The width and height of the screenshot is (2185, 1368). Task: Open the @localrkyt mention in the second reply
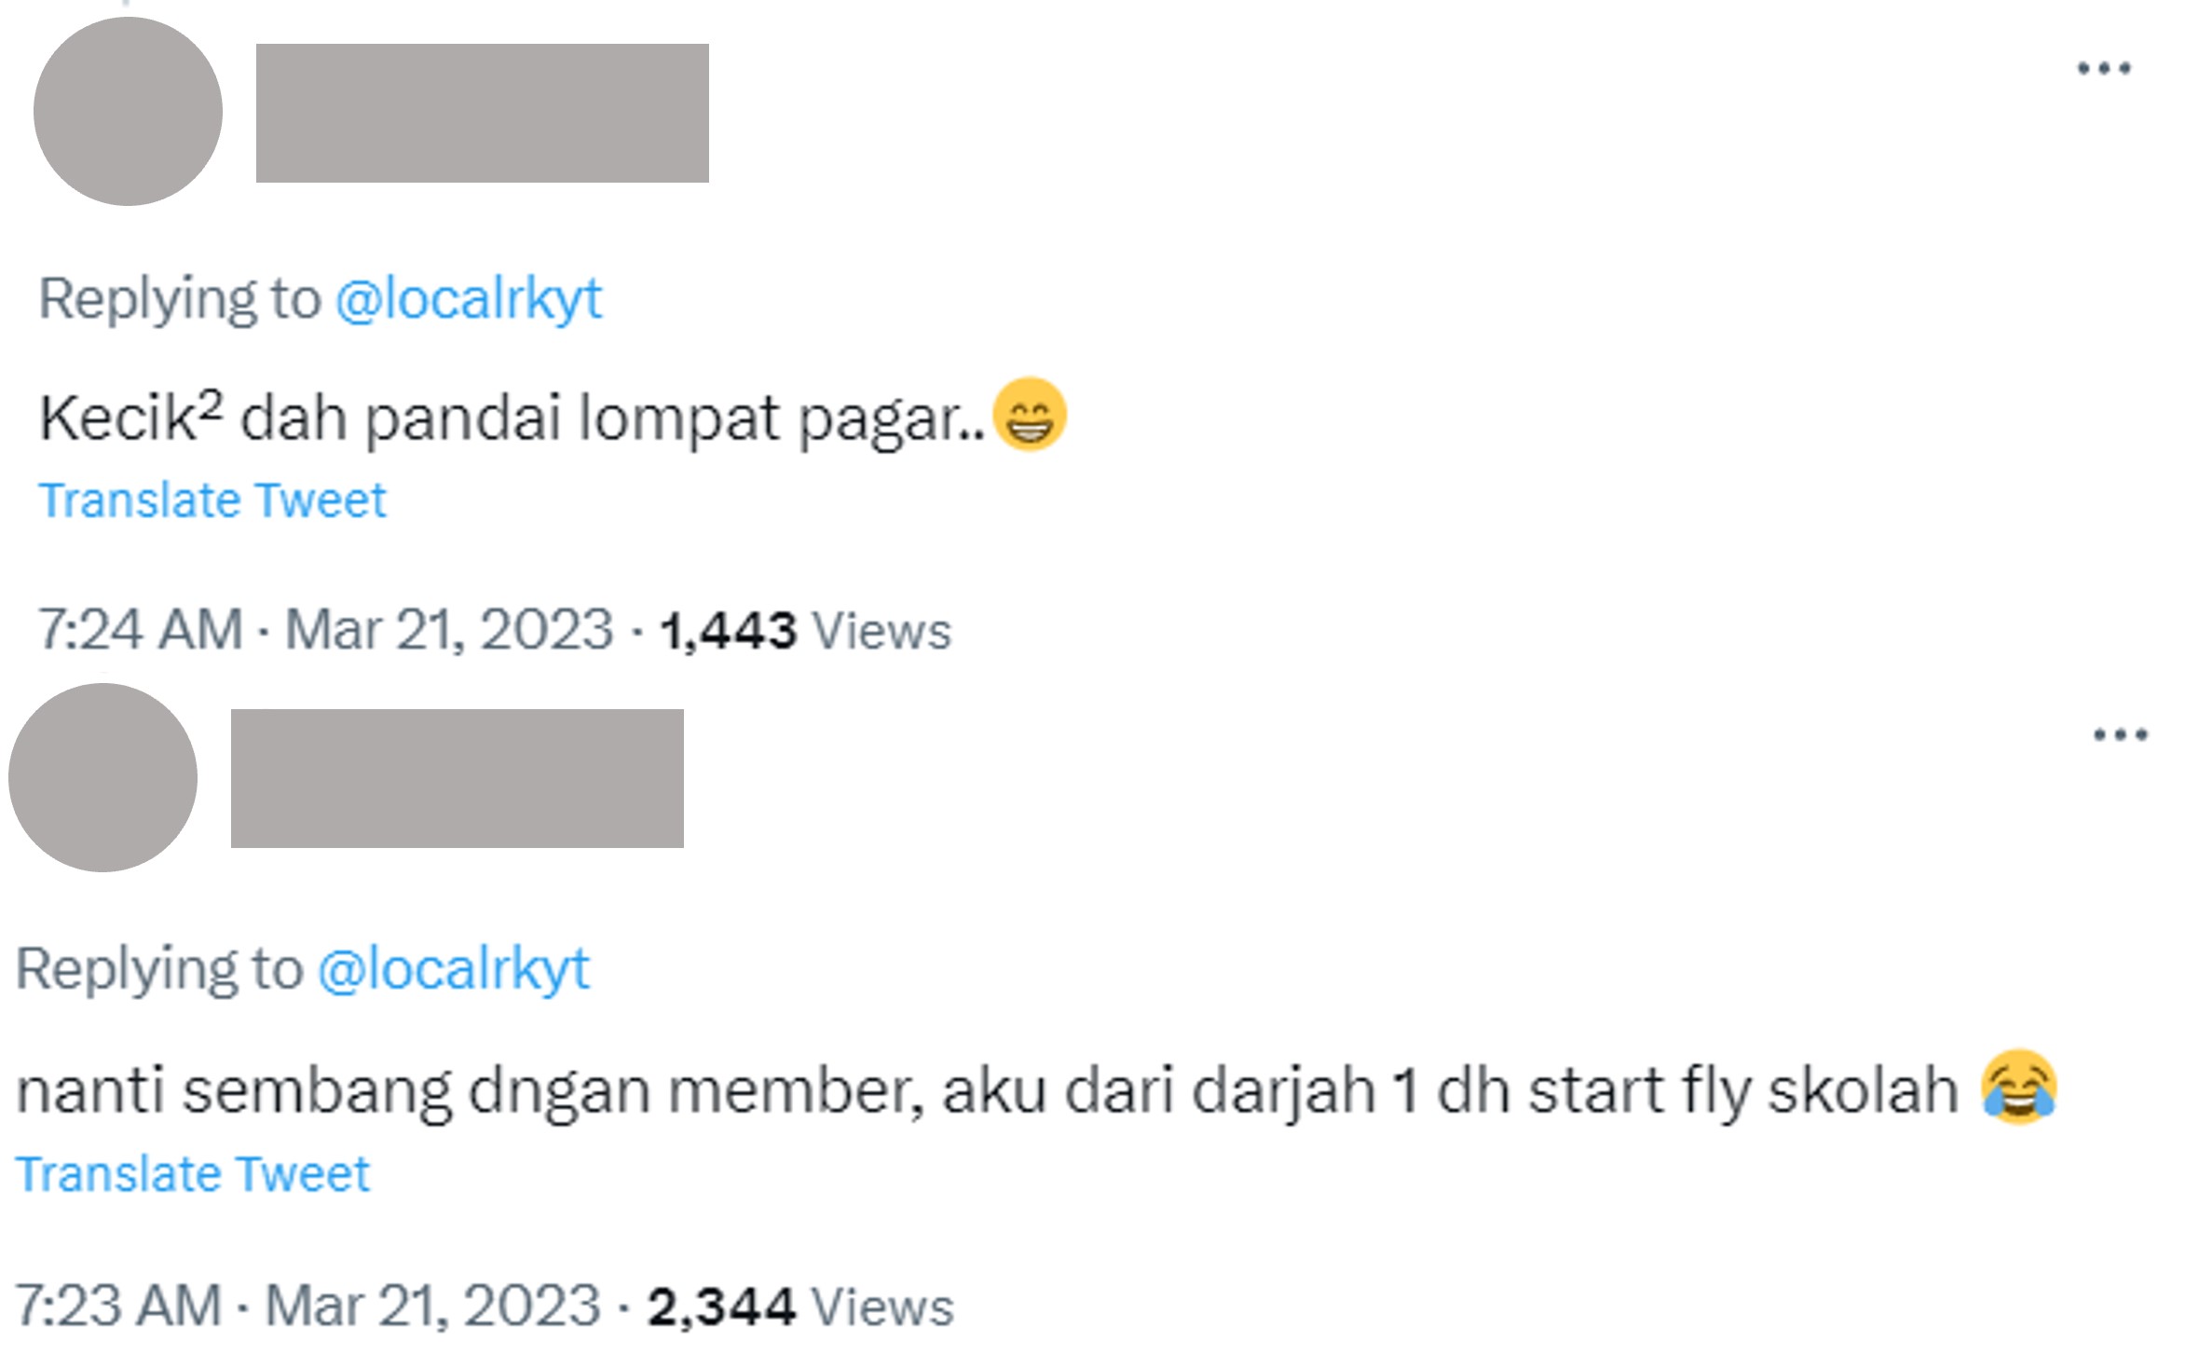point(454,970)
